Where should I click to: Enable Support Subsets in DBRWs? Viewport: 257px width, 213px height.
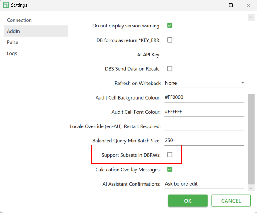click(170, 154)
